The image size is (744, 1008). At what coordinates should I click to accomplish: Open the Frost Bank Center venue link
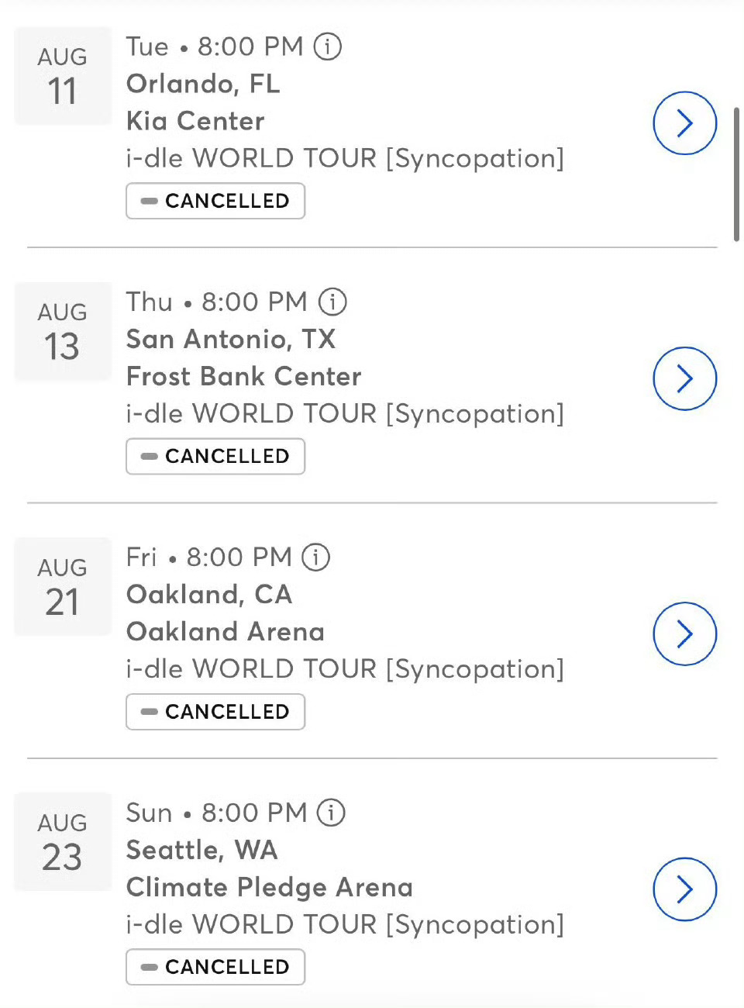[x=243, y=376]
